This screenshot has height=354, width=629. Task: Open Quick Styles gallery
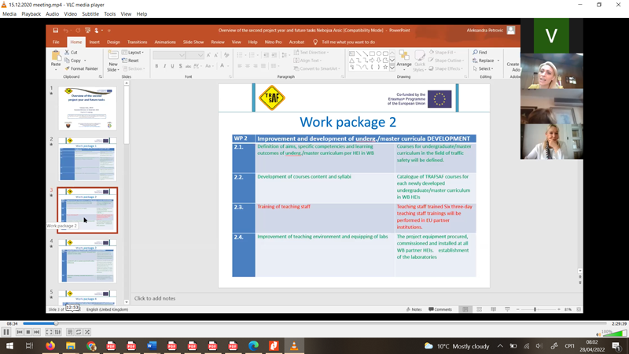pos(420,61)
